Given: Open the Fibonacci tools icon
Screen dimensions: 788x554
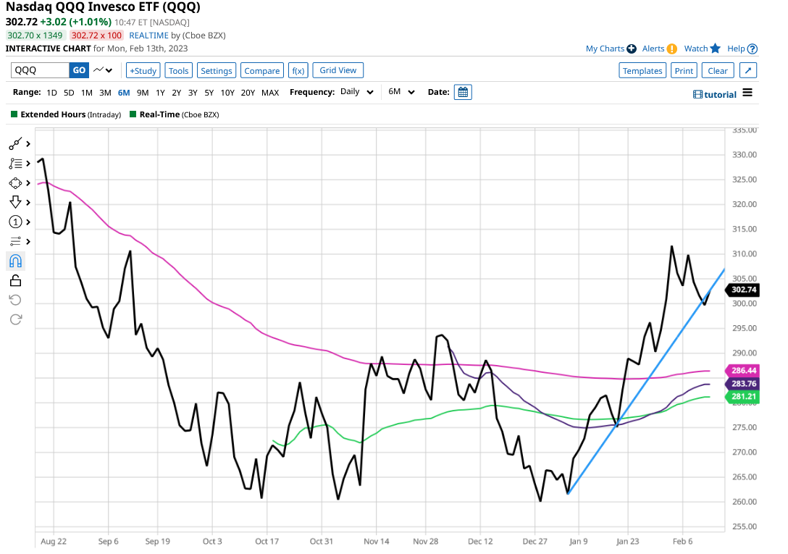Looking at the screenshot, I should (16, 164).
